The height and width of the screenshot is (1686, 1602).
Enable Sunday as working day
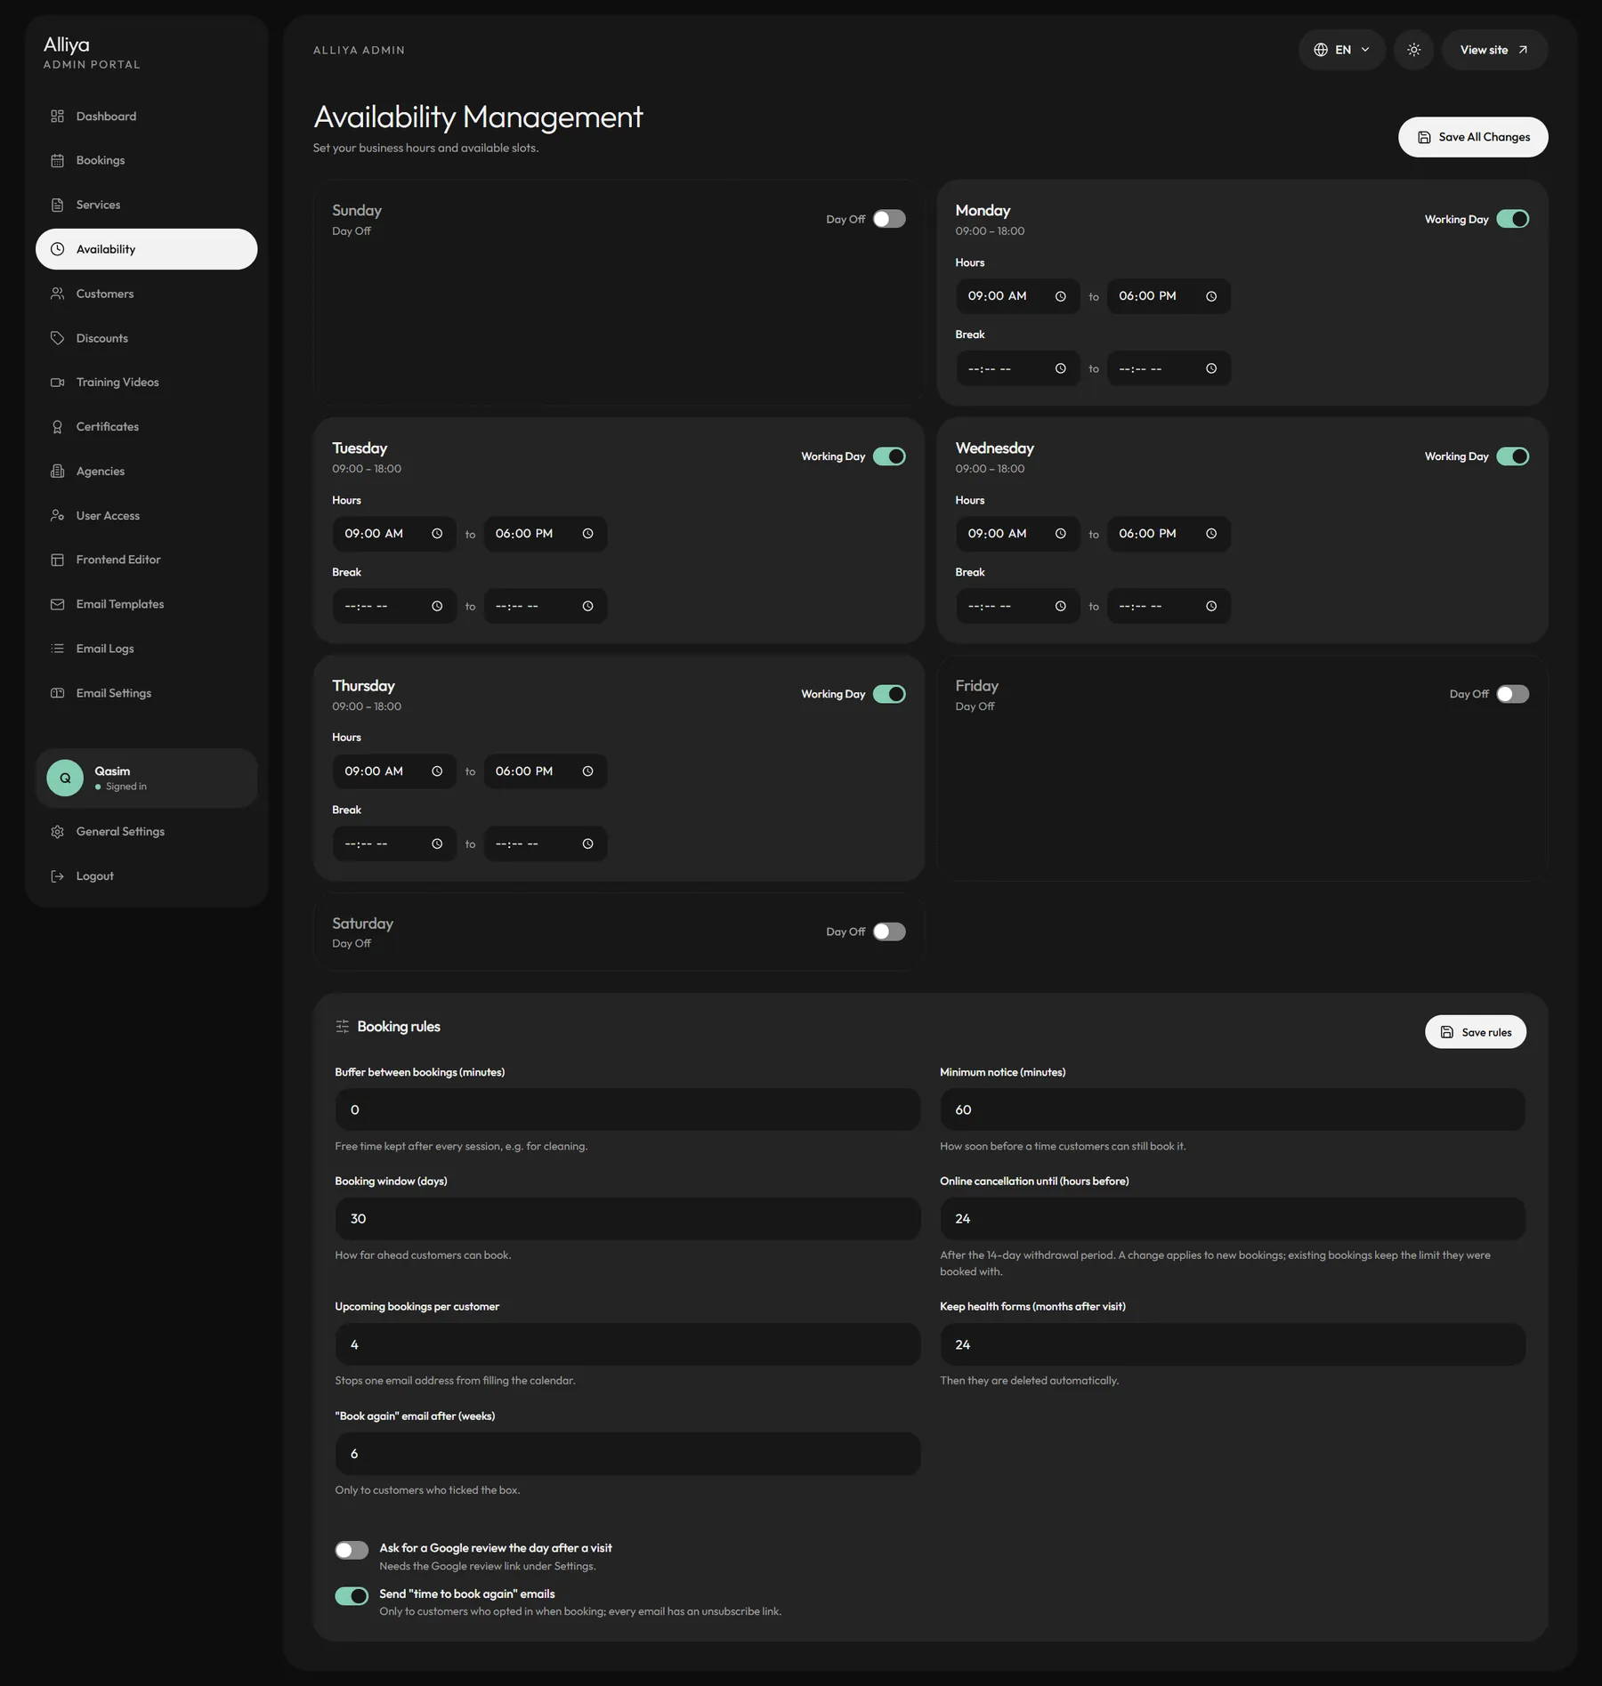coord(889,219)
